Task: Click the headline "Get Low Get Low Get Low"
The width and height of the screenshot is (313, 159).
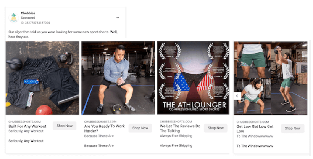Action: coord(255,129)
